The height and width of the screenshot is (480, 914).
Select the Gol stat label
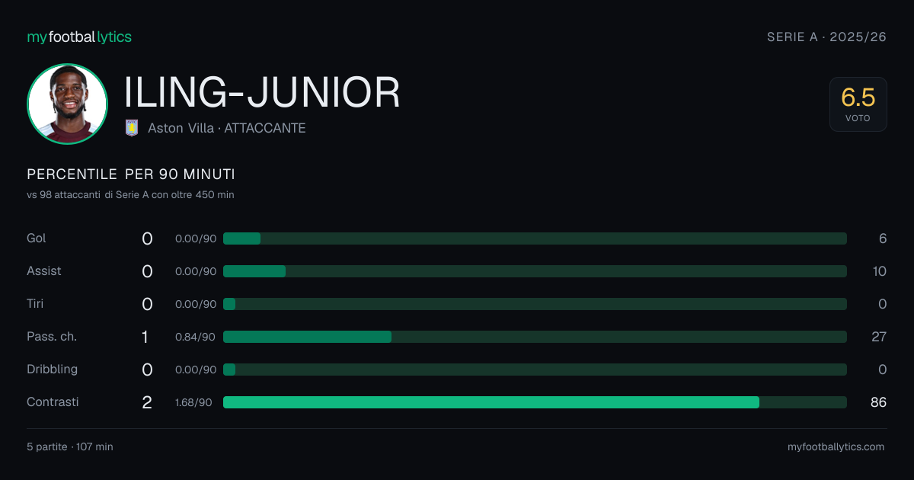(x=37, y=238)
